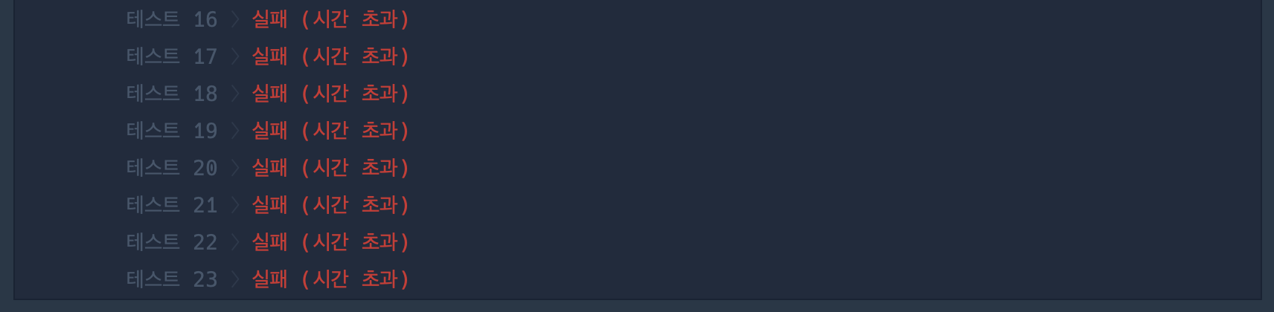Select the 테스트 23 label
Screen dimensions: 1274x312
click(x=172, y=279)
